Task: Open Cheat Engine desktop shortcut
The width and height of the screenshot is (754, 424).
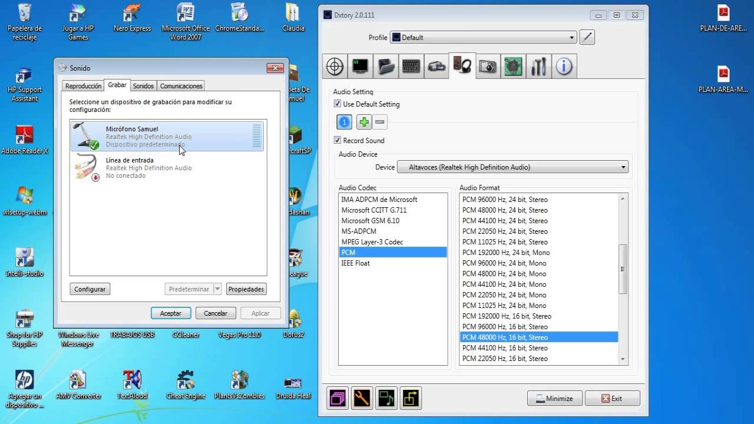Action: [186, 386]
